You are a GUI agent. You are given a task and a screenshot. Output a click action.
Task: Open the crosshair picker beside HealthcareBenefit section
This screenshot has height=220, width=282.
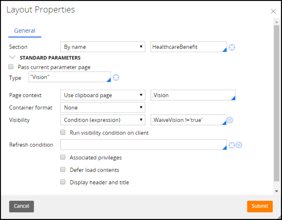[x=232, y=47]
